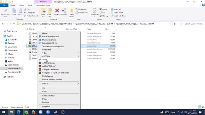Screen dimensions: 205x115
Task: Open the notification center icon
Action: click(x=200, y=112)
